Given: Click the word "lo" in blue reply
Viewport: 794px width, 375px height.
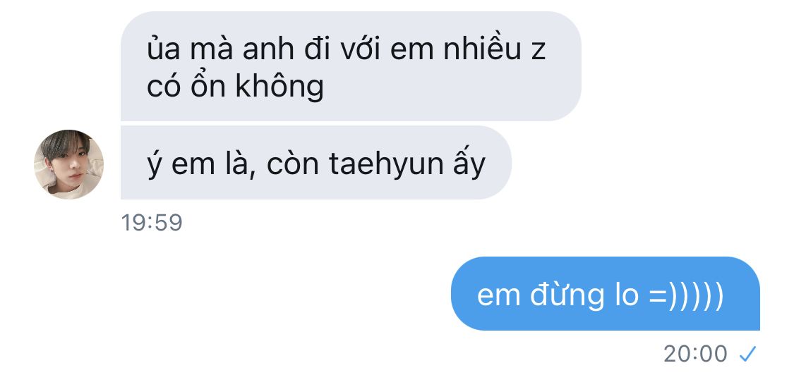Looking at the screenshot, I should (x=627, y=295).
